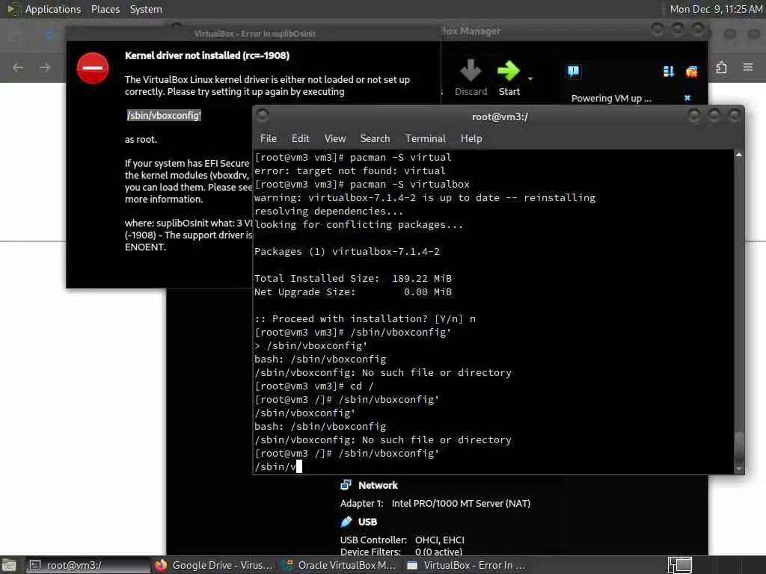Switch to the 'root@vm3:/' taskbar entry
The width and height of the screenshot is (766, 574).
[x=88, y=565]
